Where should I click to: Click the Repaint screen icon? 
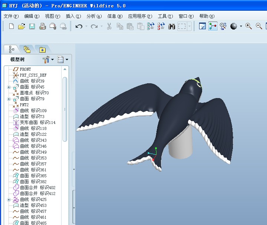pyautogui.click(x=202, y=26)
